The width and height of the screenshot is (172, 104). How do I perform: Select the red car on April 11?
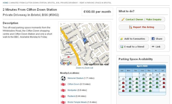[x=164, y=79]
